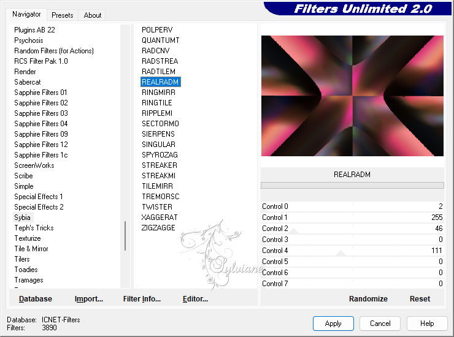Select the Scribe category
Viewport: 454px width, 337px height.
click(23, 176)
